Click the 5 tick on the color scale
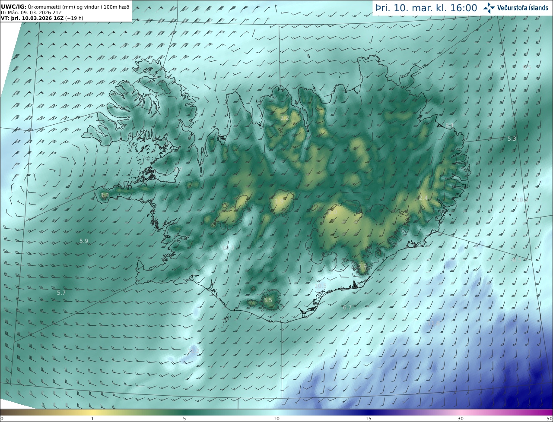Screen dimensions: 553x422 (x=184, y=419)
